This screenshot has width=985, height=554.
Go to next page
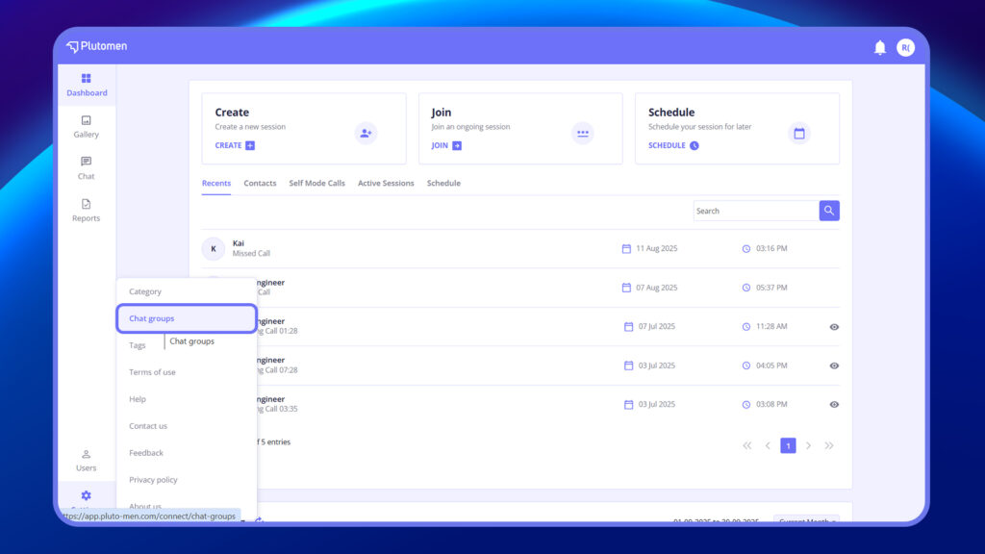[808, 445]
